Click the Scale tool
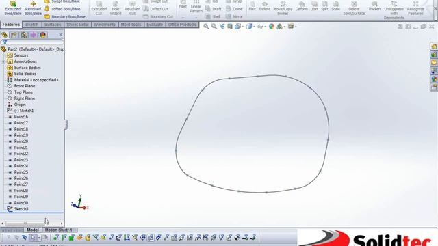 pos(335,6)
